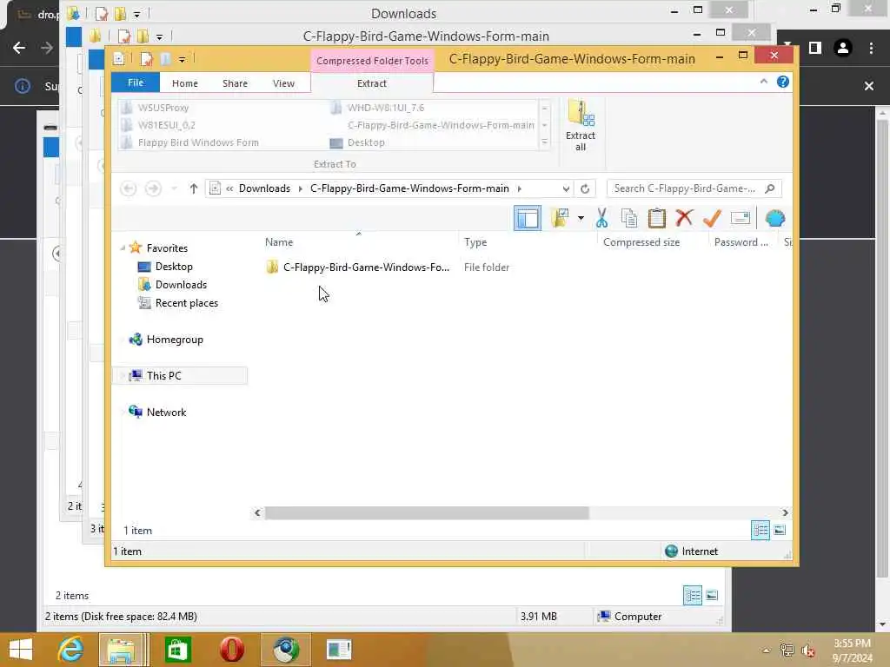Expand breadcrumb arrow after C-Flappy-Bird-Game-Windows-Form-main
Viewport: 890px width, 667px height.
point(520,188)
